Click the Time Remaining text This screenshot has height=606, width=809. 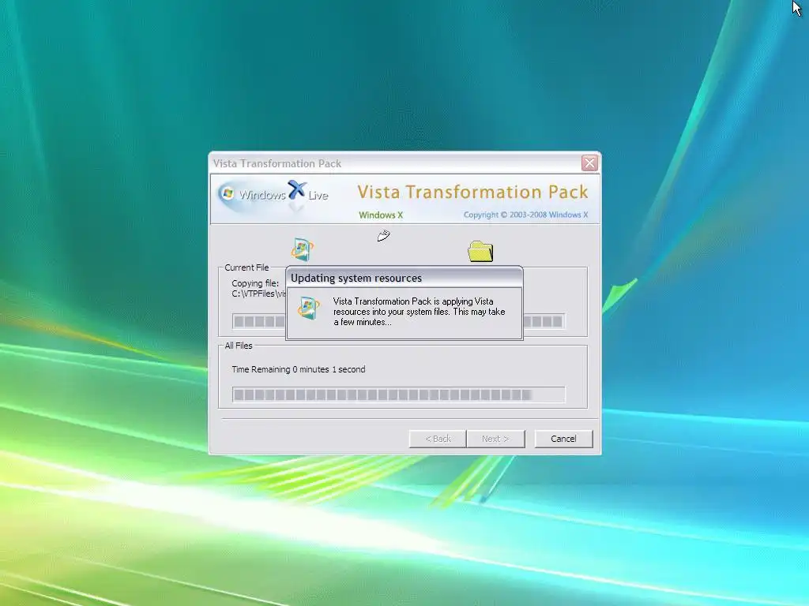(298, 369)
